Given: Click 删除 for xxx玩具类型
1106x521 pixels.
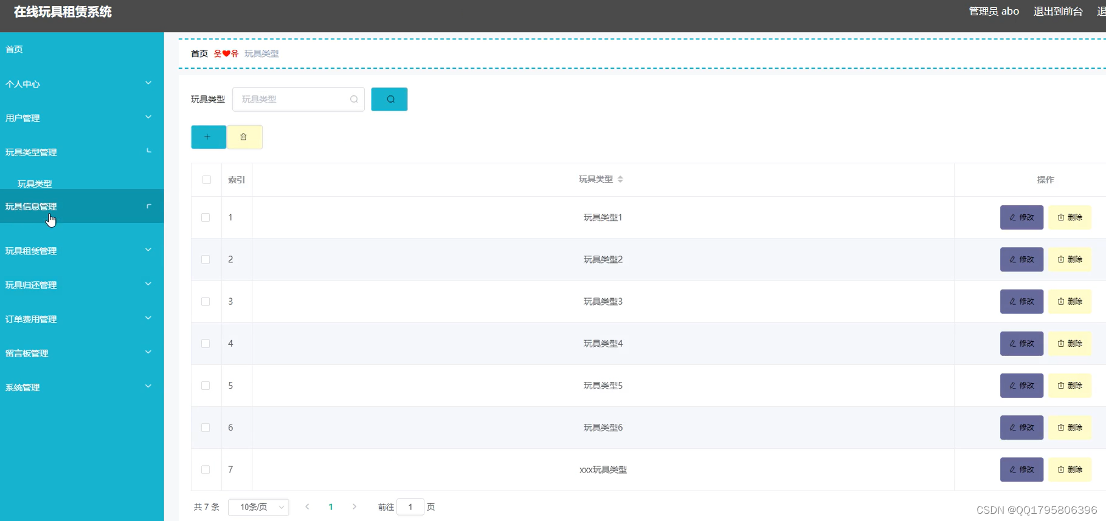Looking at the screenshot, I should pos(1070,469).
